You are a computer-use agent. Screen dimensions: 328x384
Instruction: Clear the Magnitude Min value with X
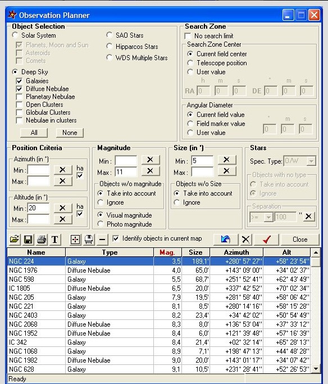click(151, 160)
